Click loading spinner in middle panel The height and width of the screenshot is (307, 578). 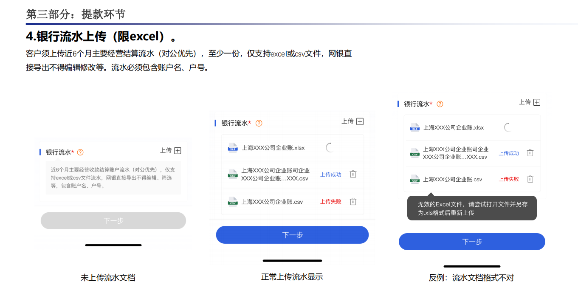330,148
